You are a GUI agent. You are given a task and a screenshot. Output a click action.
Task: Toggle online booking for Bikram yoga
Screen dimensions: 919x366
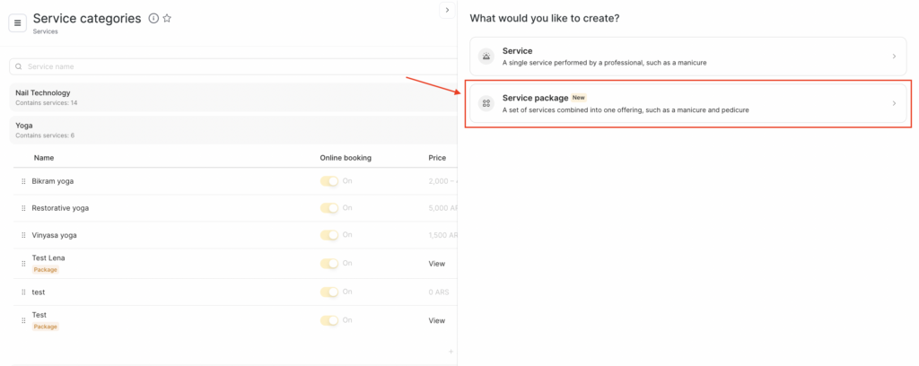click(x=329, y=181)
